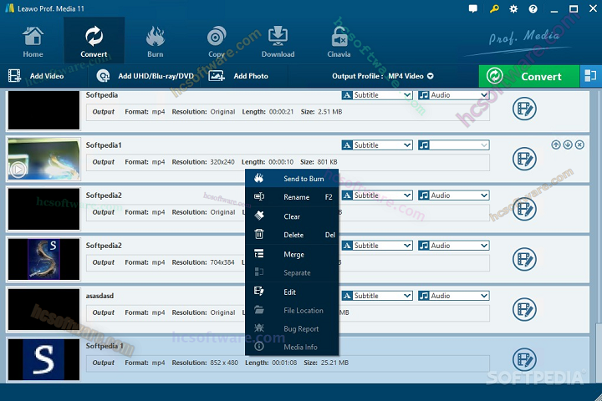This screenshot has height=401, width=602.
Task: Open the Download module
Action: click(x=278, y=42)
